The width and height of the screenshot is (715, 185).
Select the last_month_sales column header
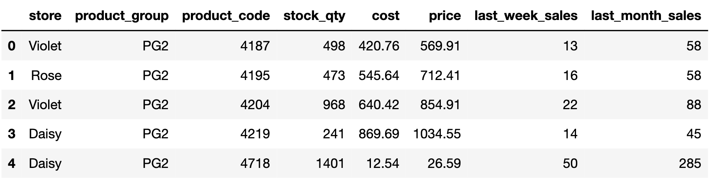click(x=646, y=16)
